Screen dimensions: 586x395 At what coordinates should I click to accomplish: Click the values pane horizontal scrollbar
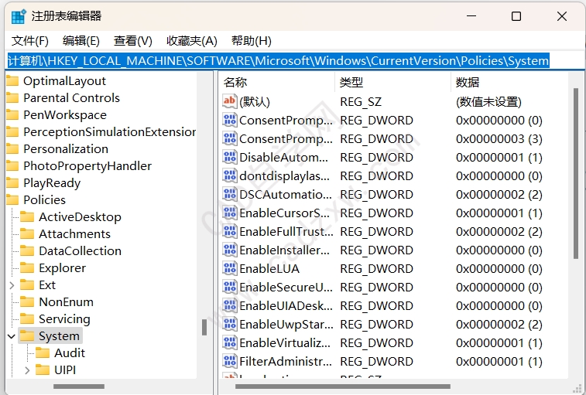click(x=343, y=386)
